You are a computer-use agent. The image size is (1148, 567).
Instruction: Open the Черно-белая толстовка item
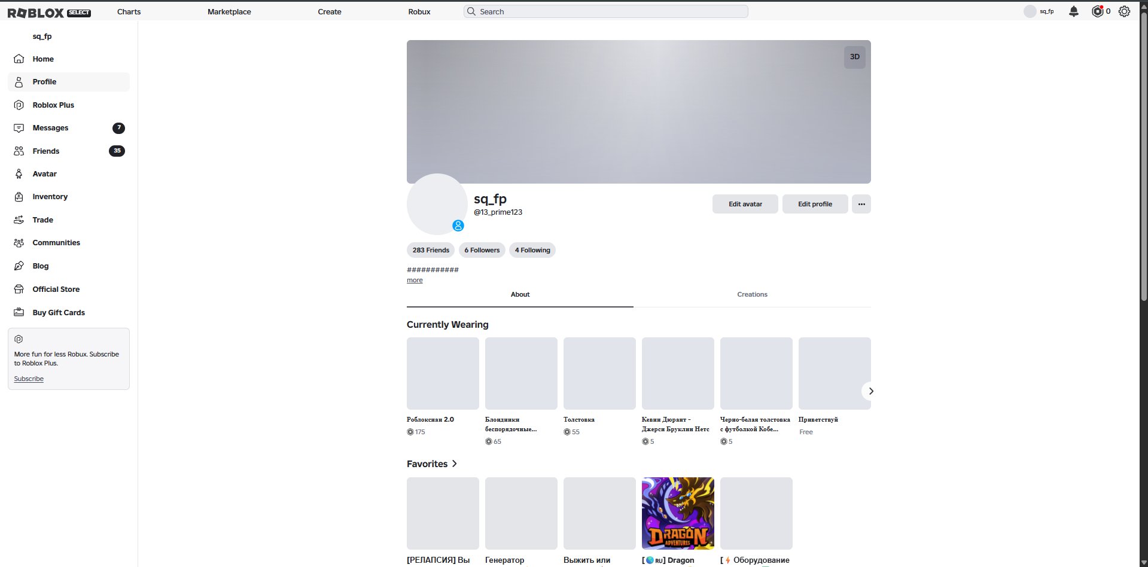(x=756, y=373)
